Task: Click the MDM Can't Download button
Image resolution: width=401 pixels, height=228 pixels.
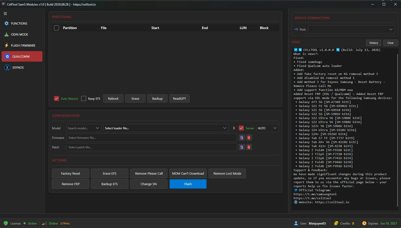Action: tap(188, 173)
